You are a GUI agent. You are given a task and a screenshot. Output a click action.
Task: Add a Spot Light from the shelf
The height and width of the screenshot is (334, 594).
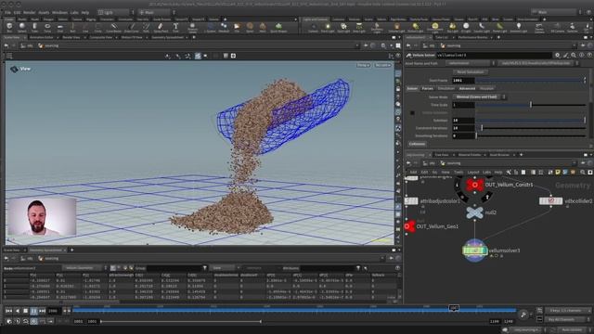(x=343, y=27)
